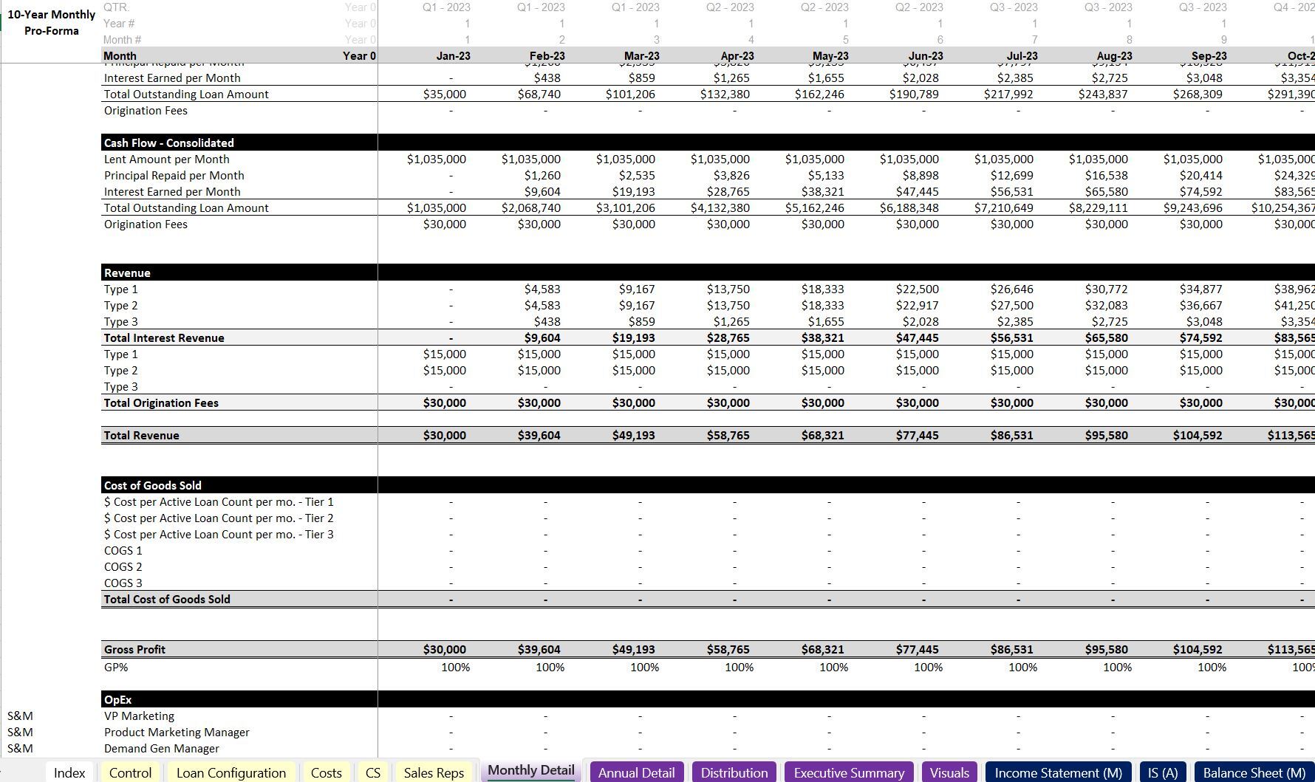Select the $9,243,696 outstanding loan cell

click(x=1193, y=207)
